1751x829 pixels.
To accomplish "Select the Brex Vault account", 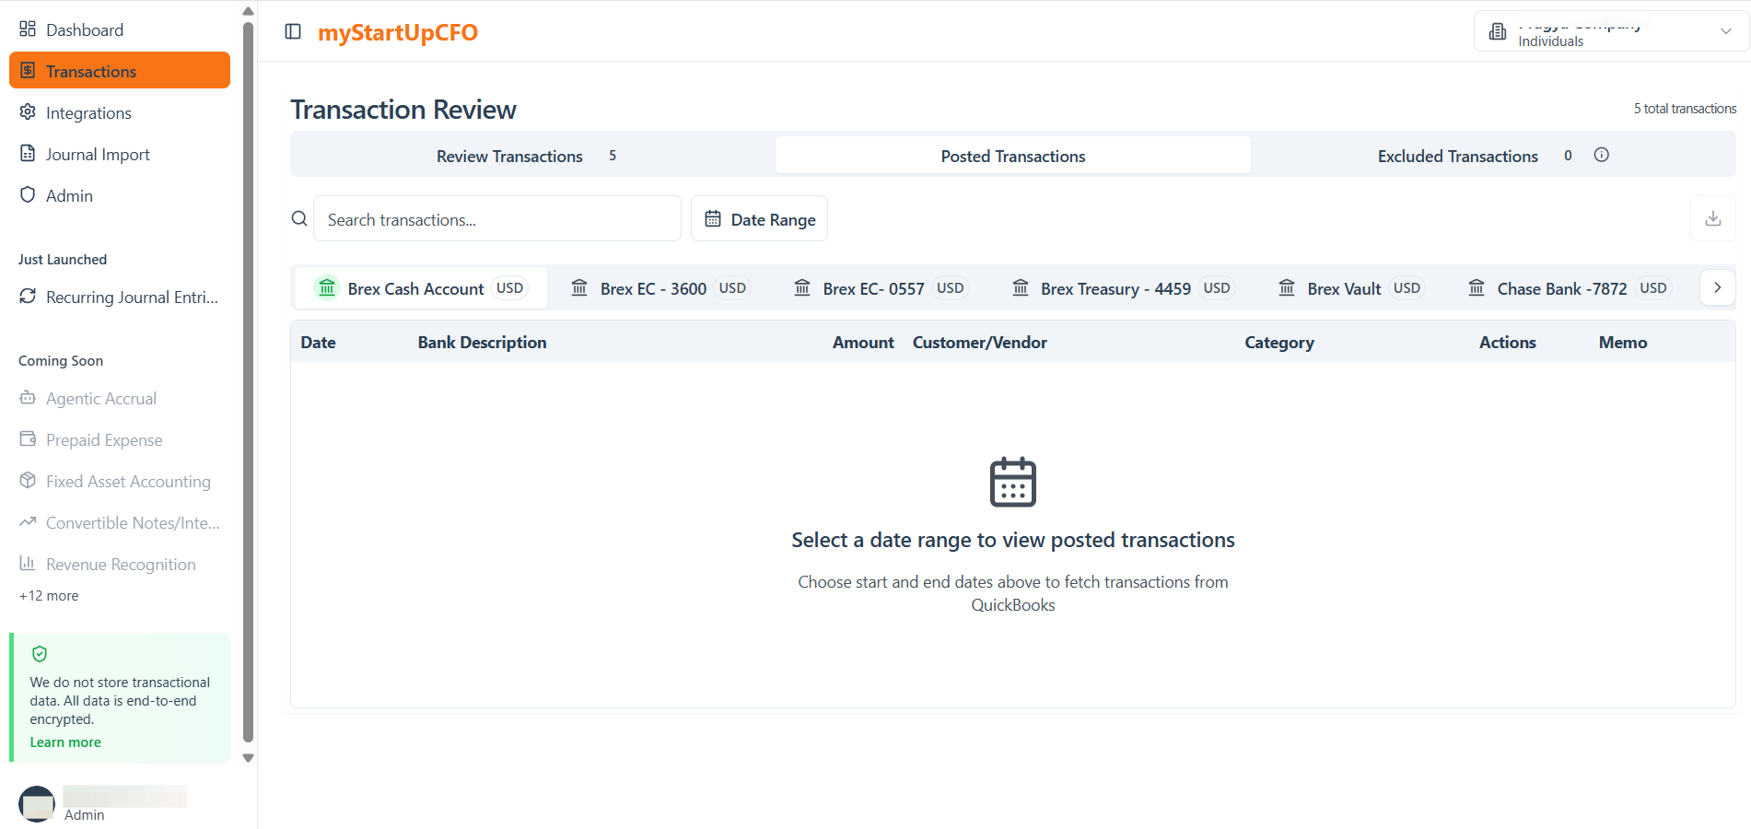I will (x=1352, y=288).
